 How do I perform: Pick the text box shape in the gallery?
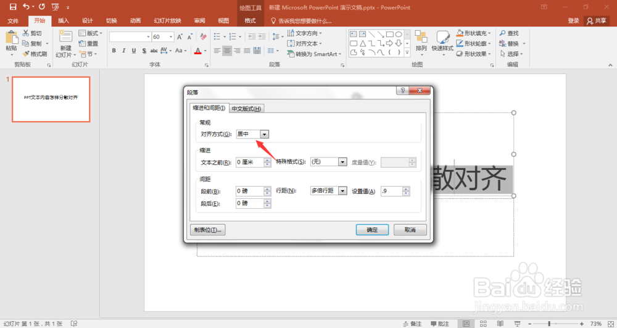pos(354,34)
